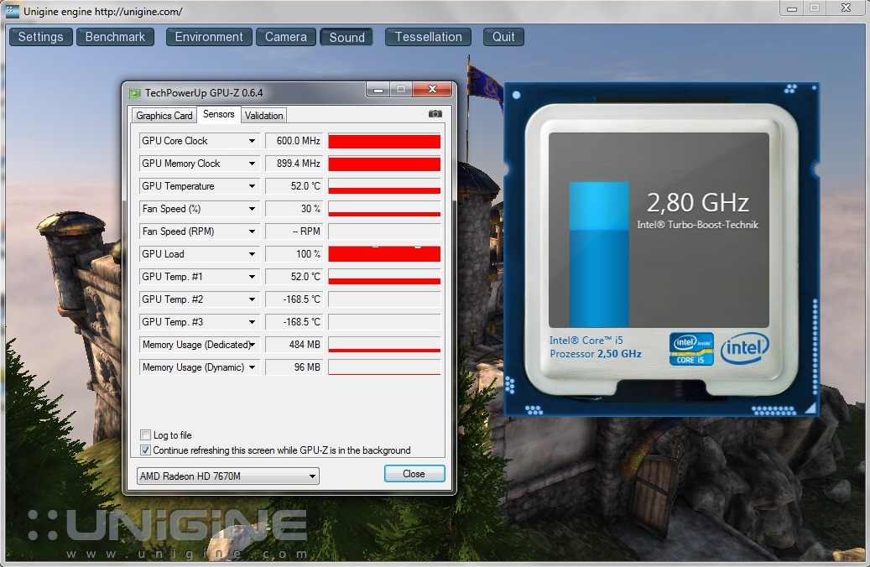Open the Fan Speed (RPM) sensor dropdown
The image size is (870, 567).
pos(252,231)
